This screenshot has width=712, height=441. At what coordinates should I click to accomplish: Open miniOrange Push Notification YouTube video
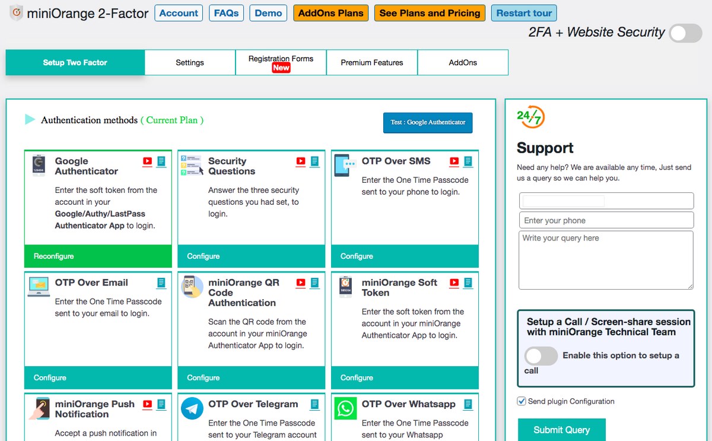(147, 405)
